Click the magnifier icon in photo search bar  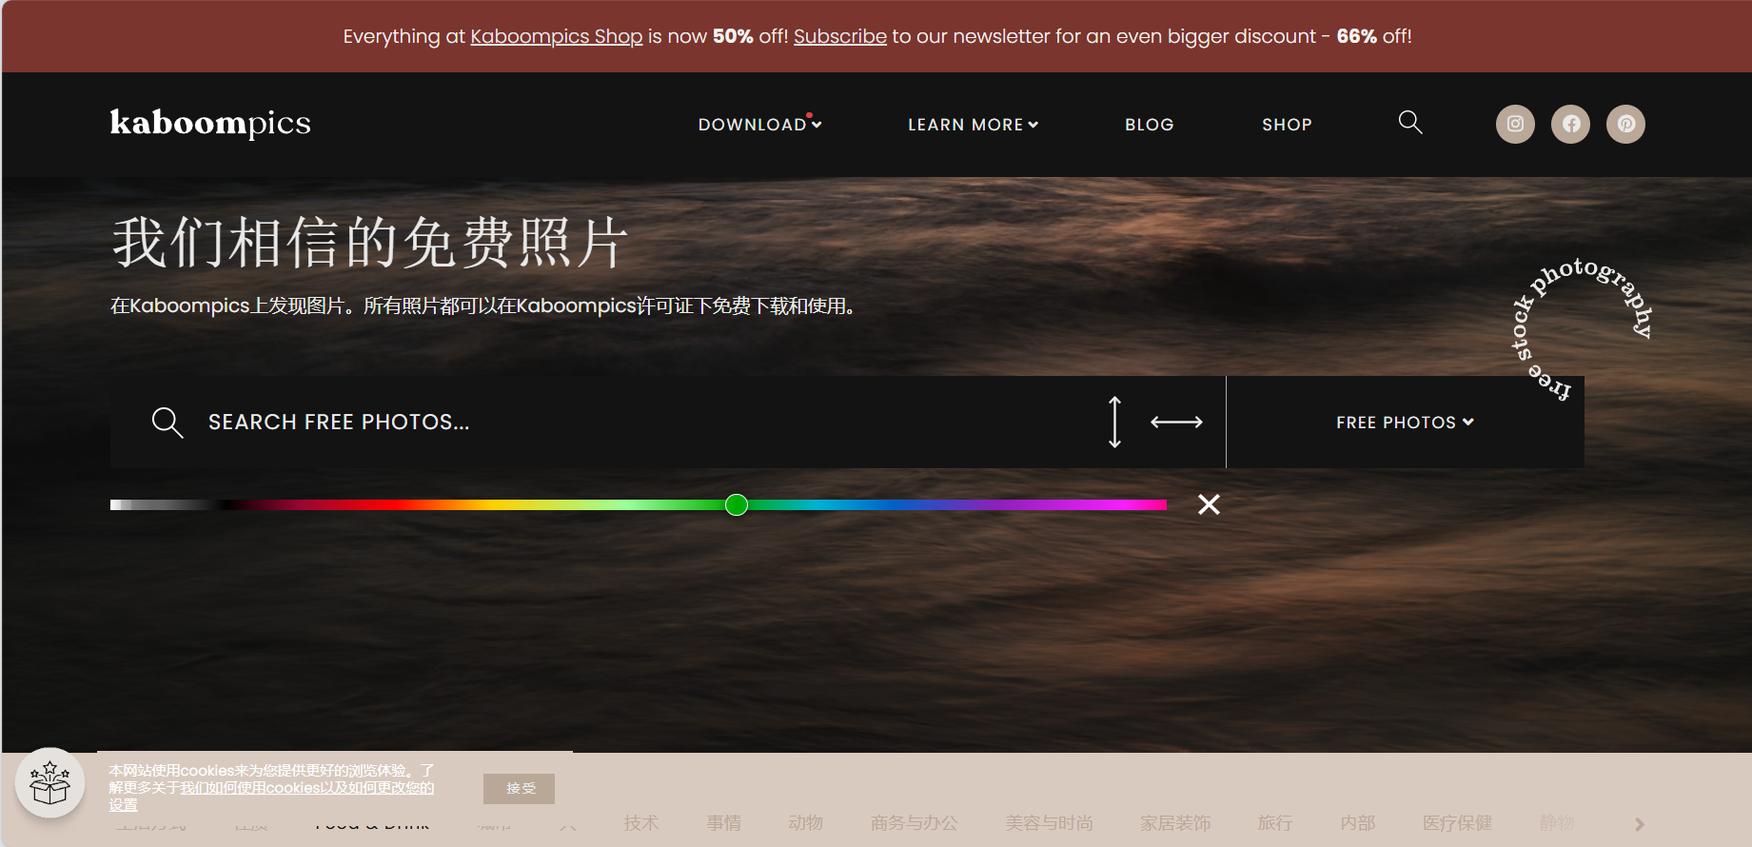coord(167,422)
